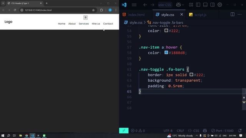Screen dimensions: 246x138
Task: Click the Logo text on the webpage
Action: pyautogui.click(x=8, y=22)
